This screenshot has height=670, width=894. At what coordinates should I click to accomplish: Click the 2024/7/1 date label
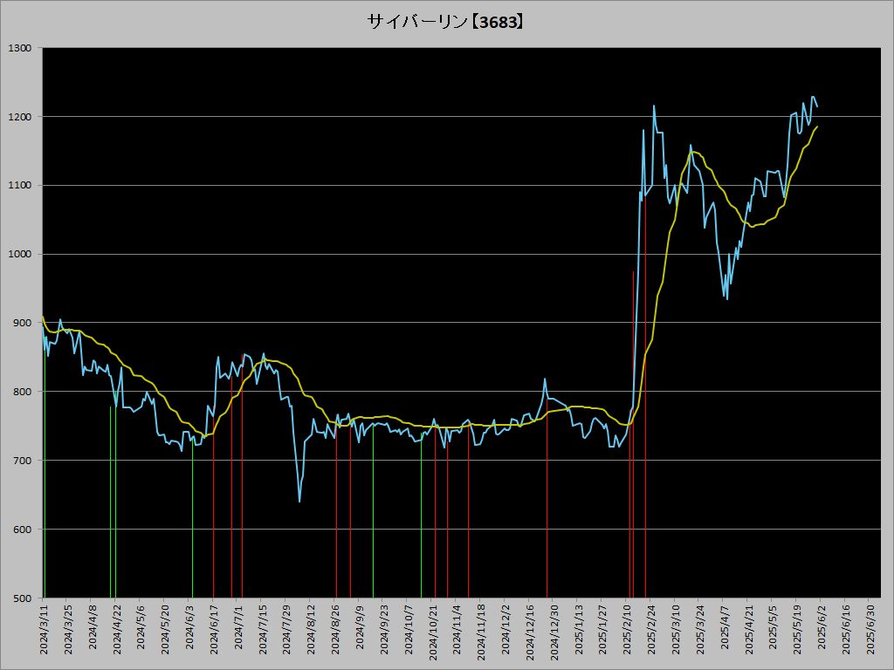tap(238, 626)
